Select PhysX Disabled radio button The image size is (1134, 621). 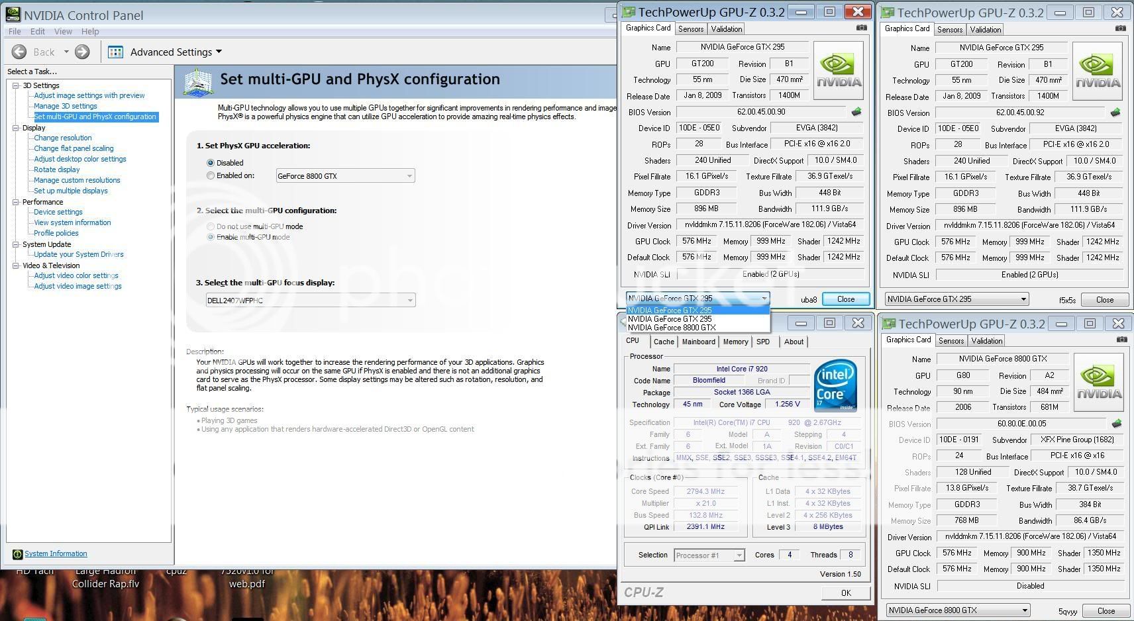(x=211, y=163)
